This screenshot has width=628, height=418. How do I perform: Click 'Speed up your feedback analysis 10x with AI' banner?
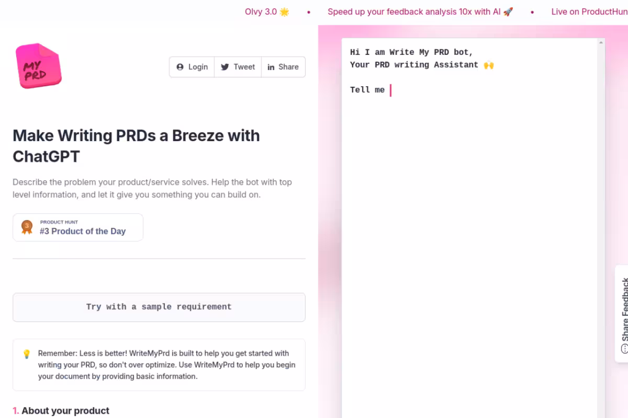point(420,11)
